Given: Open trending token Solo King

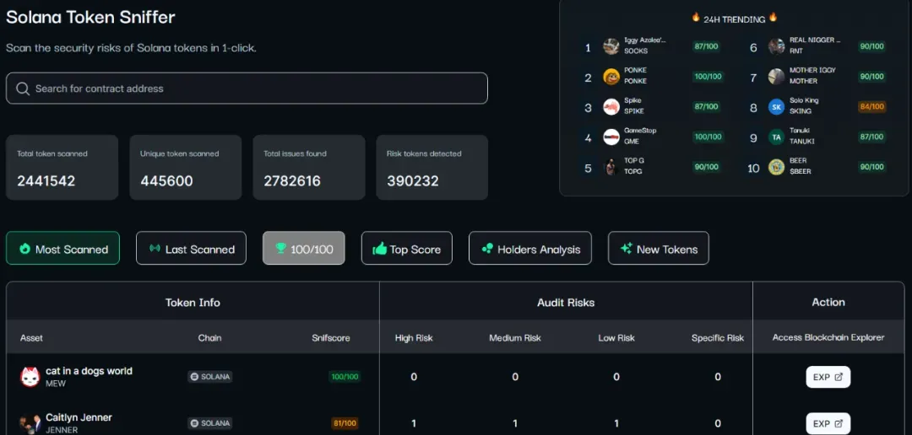Looking at the screenshot, I should tap(804, 100).
